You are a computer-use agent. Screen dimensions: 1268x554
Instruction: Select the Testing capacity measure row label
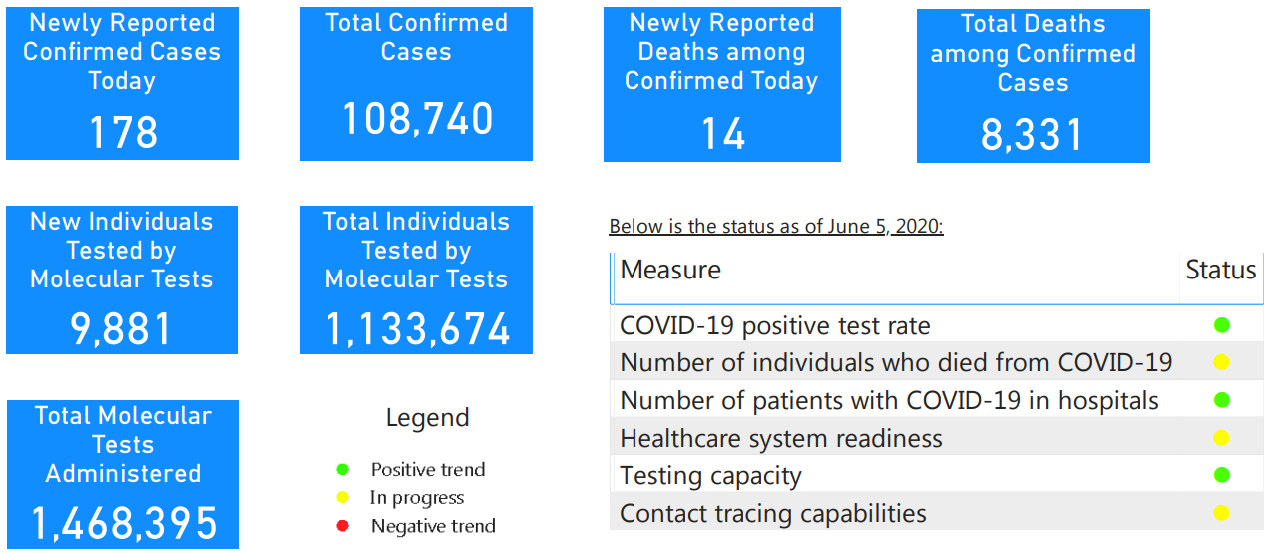[x=710, y=476]
